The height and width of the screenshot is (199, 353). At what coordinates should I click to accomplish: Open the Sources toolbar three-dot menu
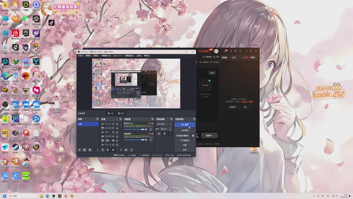120,150
